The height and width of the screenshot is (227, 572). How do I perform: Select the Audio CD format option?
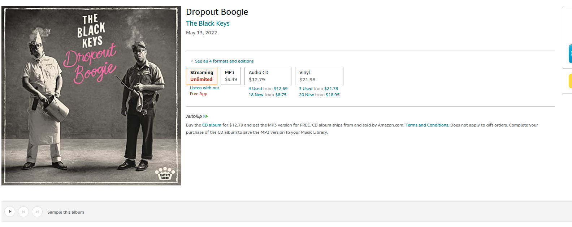coord(268,76)
